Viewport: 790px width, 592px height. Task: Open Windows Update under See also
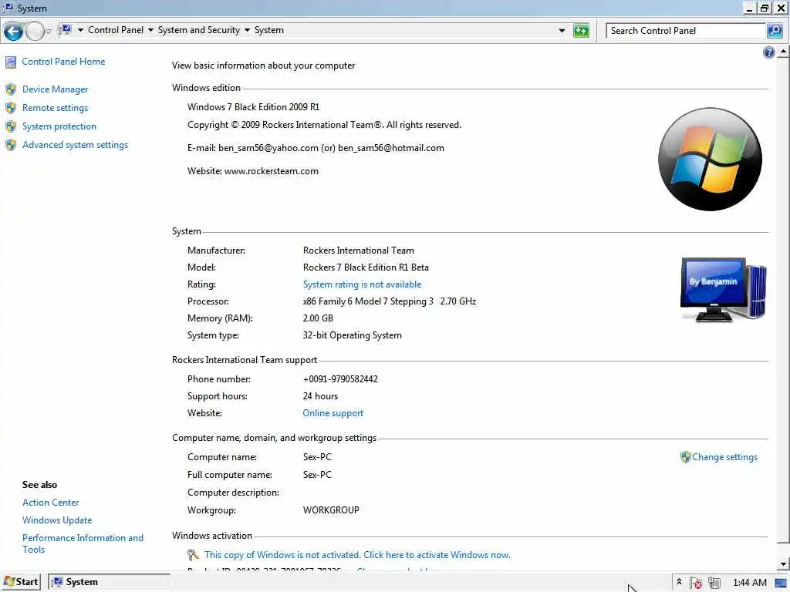[x=57, y=520]
